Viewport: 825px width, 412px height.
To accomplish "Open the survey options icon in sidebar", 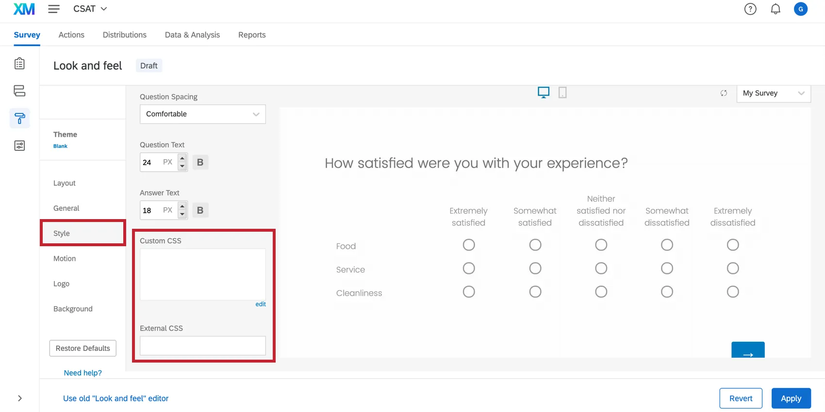I will (19, 145).
